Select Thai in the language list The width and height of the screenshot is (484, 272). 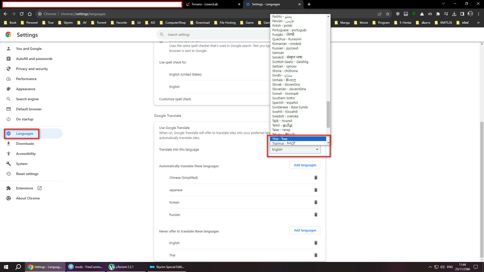click(298, 139)
